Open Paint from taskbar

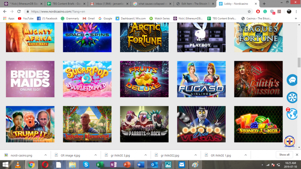(195, 164)
